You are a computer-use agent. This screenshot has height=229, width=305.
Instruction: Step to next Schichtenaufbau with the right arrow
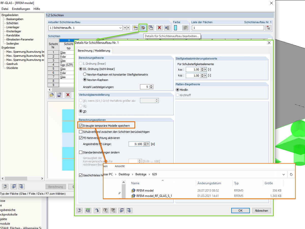tap(128, 28)
